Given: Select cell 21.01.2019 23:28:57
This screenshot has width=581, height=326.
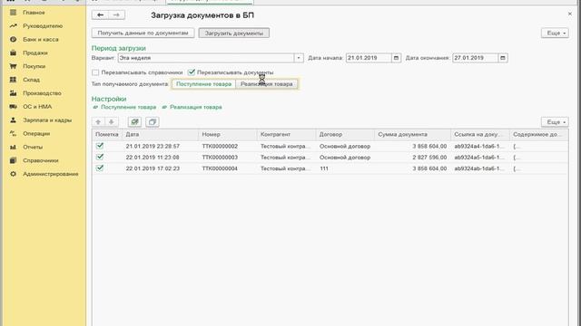Looking at the screenshot, I should click(160, 147).
